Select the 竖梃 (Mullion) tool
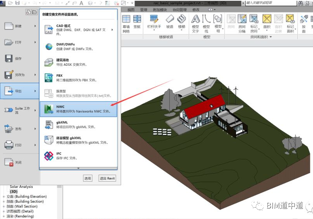This screenshot has height=219, width=313. tap(137, 22)
